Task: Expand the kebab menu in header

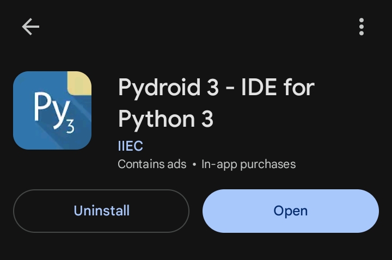Action: point(362,27)
